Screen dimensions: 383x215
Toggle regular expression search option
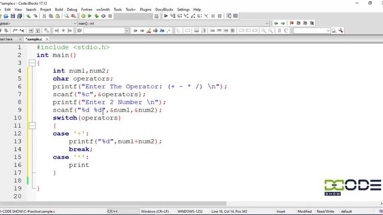169,30
